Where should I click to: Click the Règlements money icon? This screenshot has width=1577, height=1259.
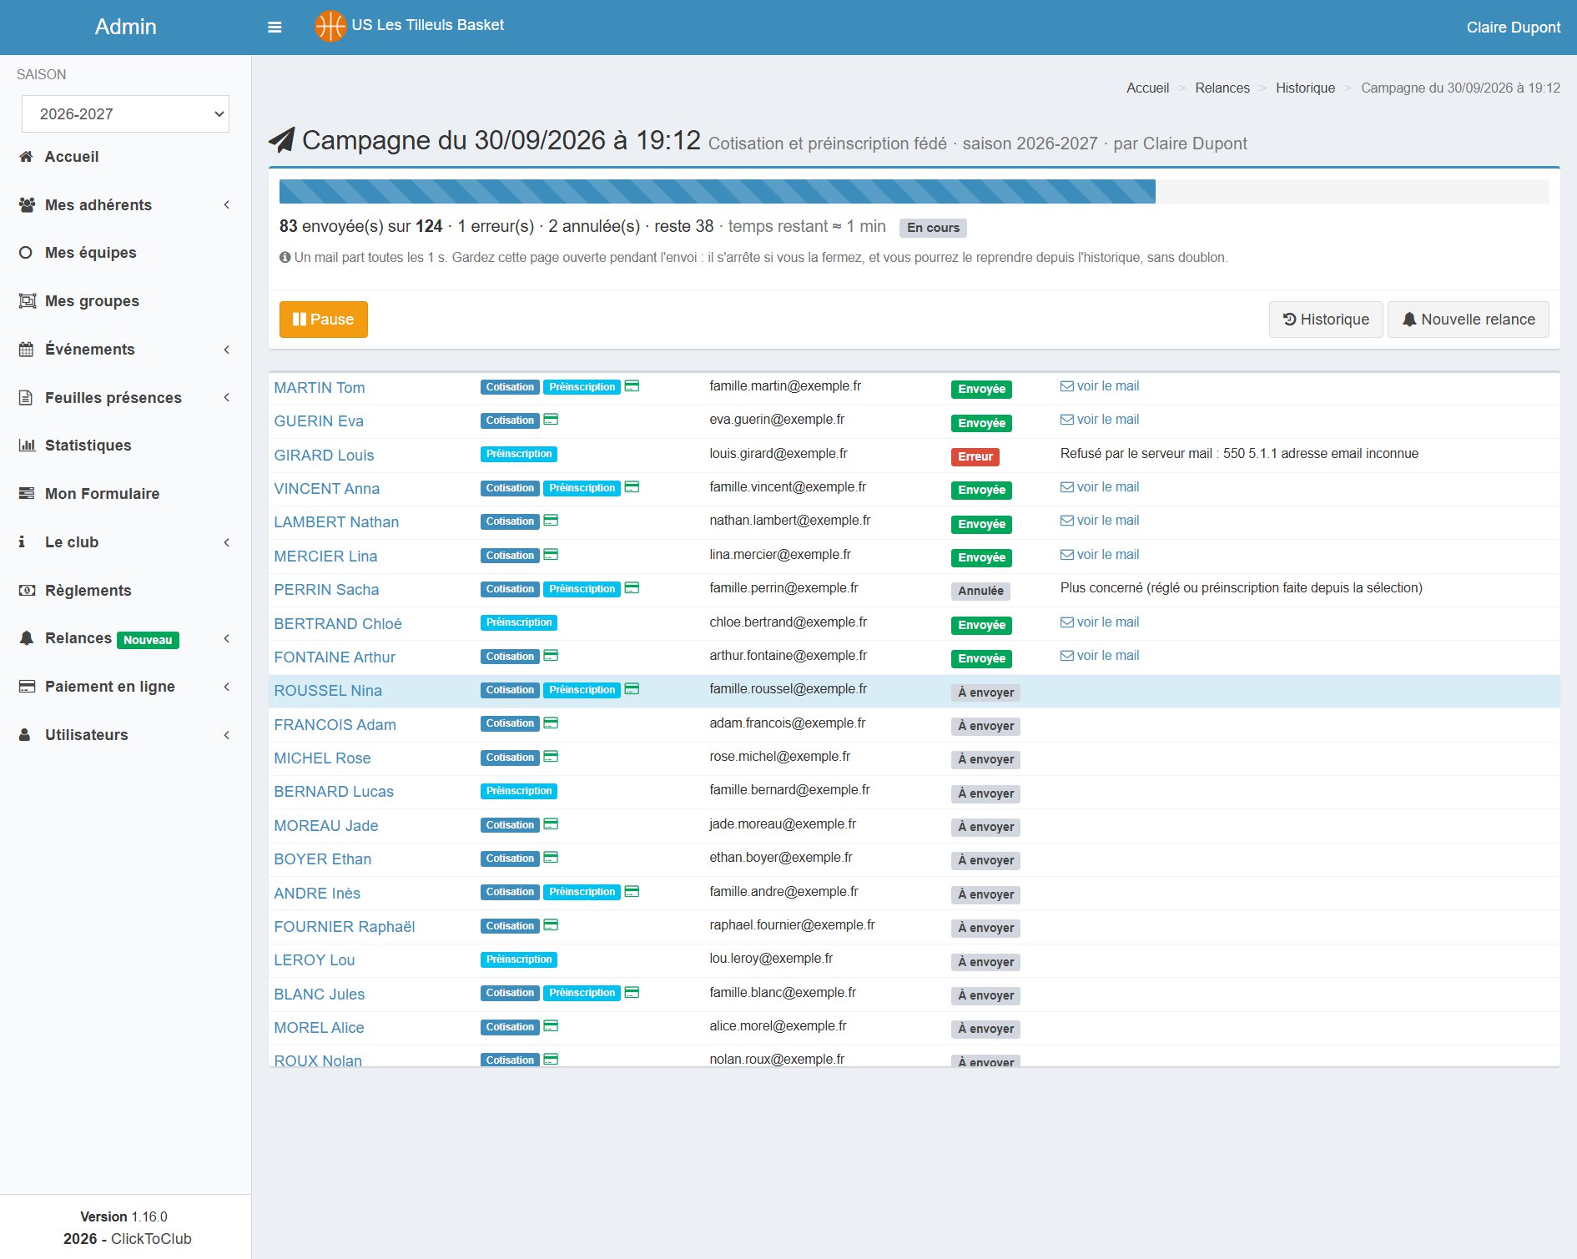[27, 591]
